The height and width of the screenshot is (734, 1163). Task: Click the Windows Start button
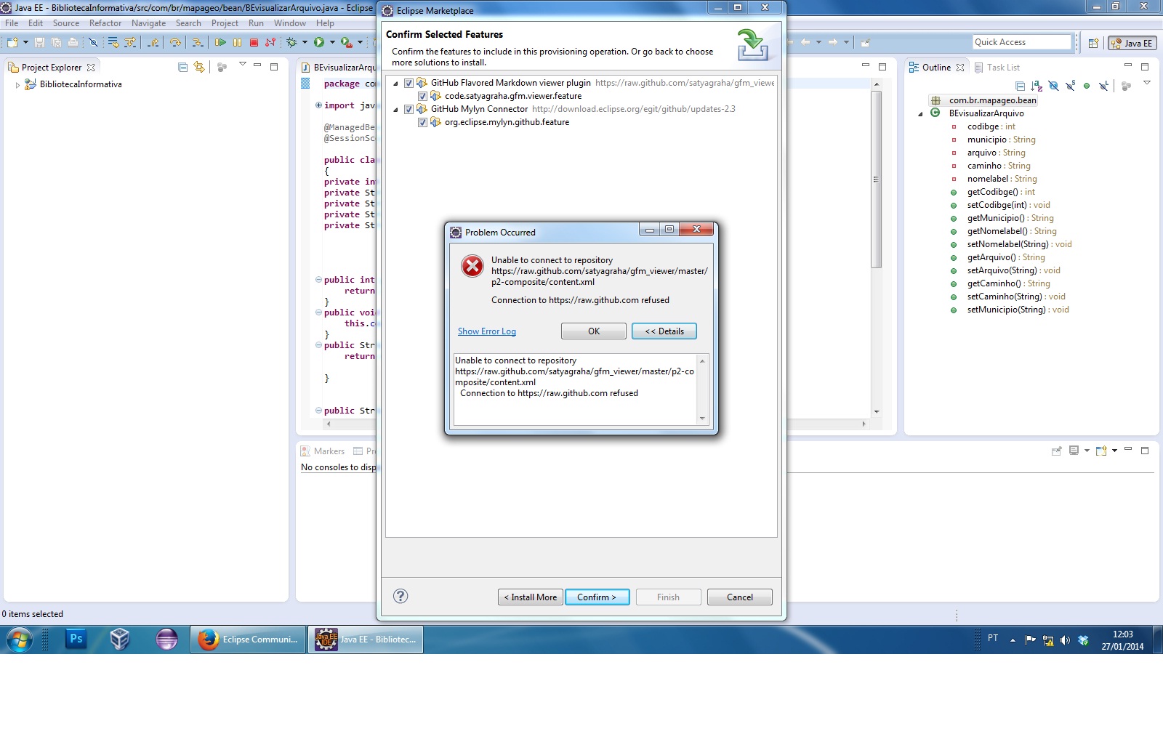point(20,640)
